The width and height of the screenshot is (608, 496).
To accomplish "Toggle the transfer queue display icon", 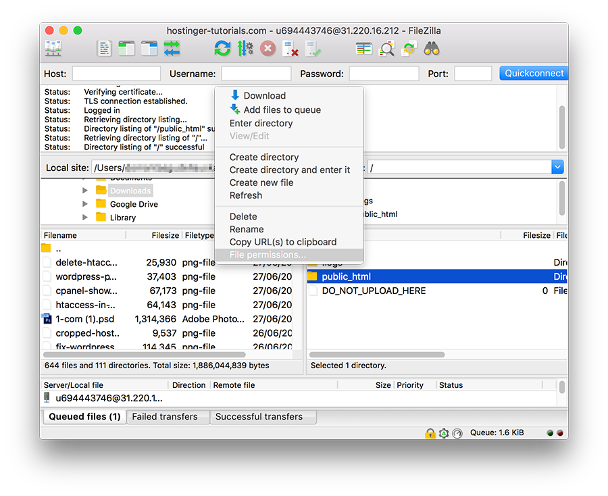I will tap(172, 49).
